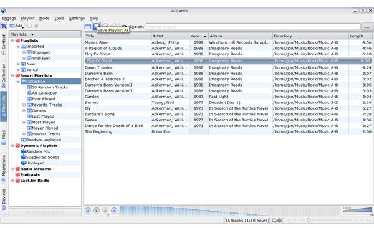Click the red Podcasts folder icon
Viewport: 374px width, 228px height.
point(17,174)
